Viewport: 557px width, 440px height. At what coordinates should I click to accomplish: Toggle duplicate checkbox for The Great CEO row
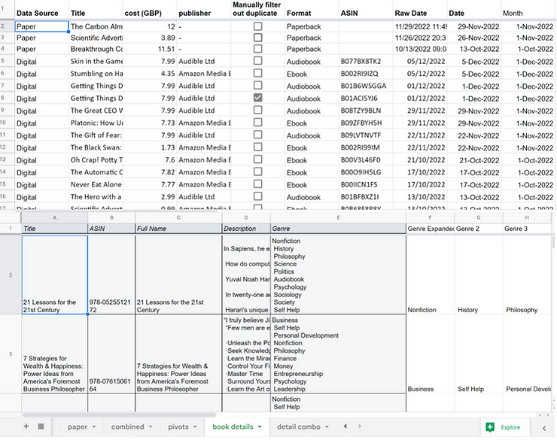click(x=258, y=111)
